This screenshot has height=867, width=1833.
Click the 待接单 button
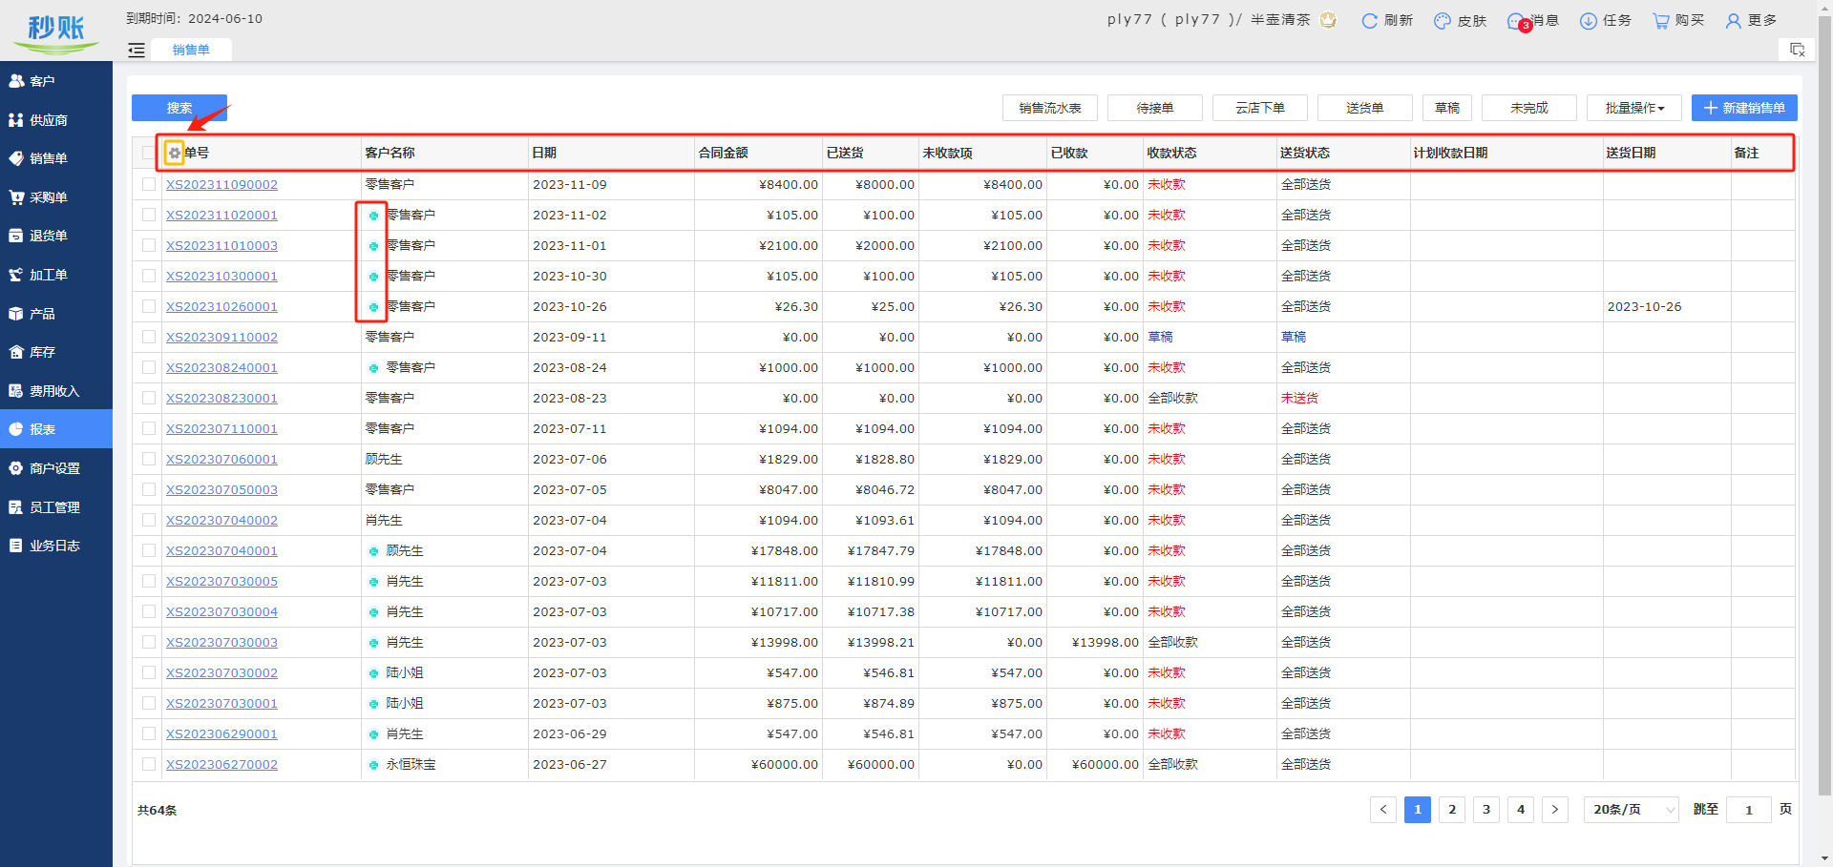click(1155, 108)
